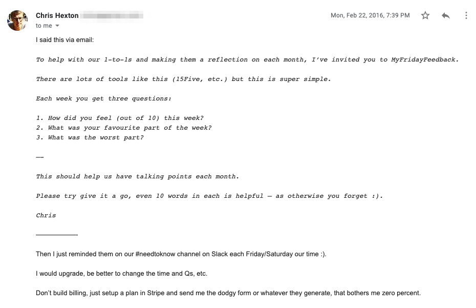Click the italic "Chris" signature
476x308 pixels.
click(x=46, y=215)
